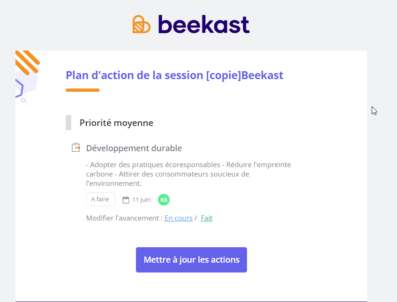Click the grey priority marker bar
The height and width of the screenshot is (302, 397).
pyautogui.click(x=68, y=123)
